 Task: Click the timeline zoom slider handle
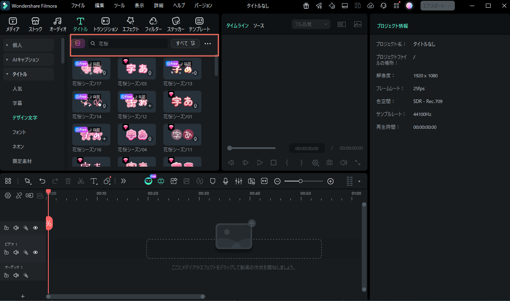click(x=301, y=181)
